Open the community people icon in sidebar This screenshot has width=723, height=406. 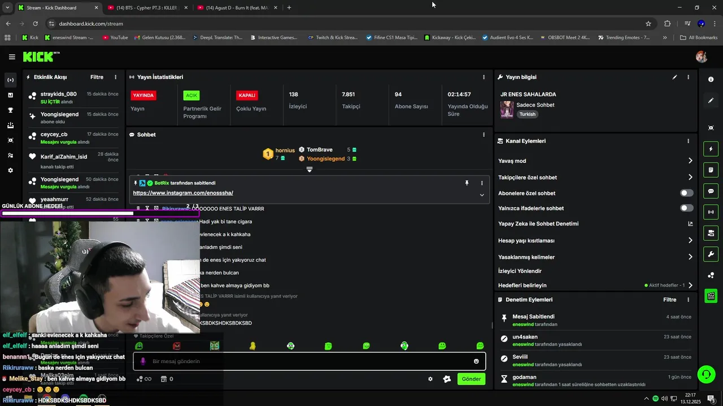coord(10,155)
